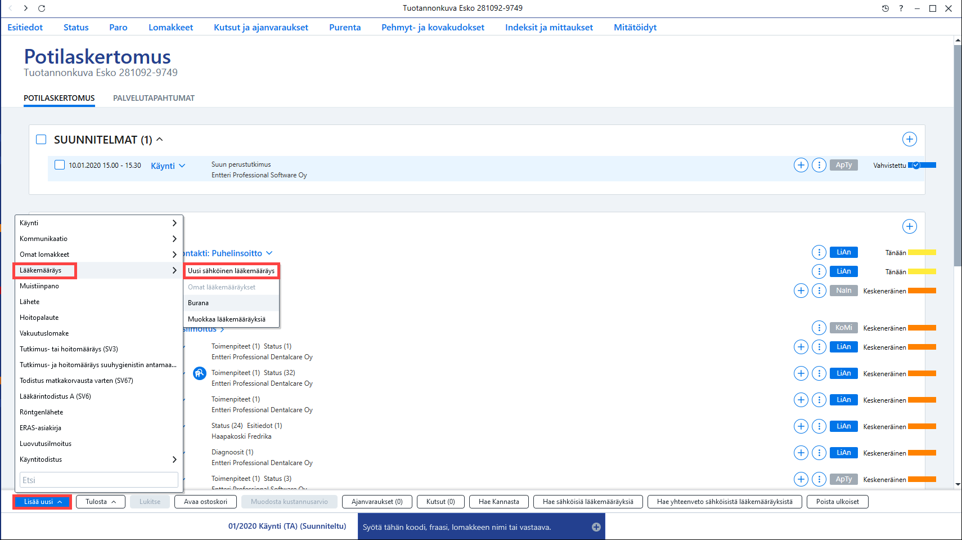The height and width of the screenshot is (540, 962).
Task: Click the plus icon of the second section header
Action: [909, 226]
